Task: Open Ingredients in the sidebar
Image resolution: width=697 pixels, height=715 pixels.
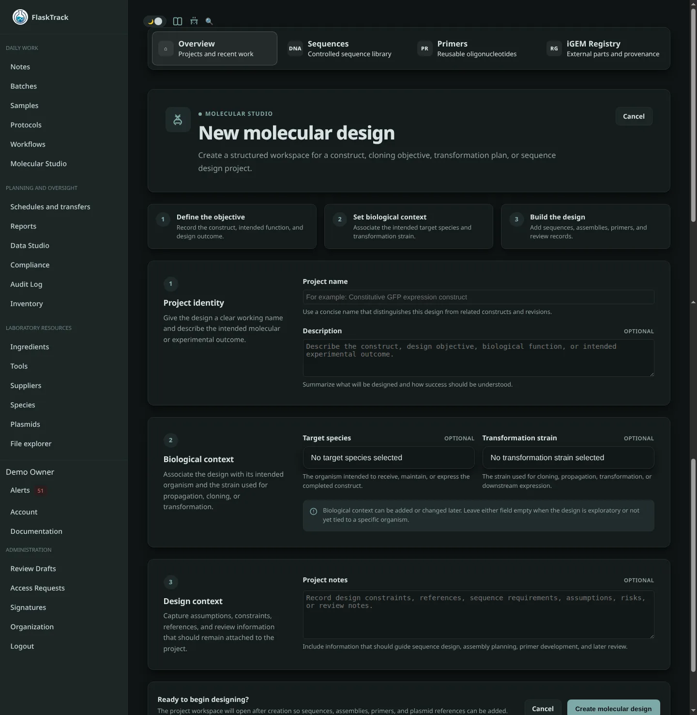Action: 30,347
